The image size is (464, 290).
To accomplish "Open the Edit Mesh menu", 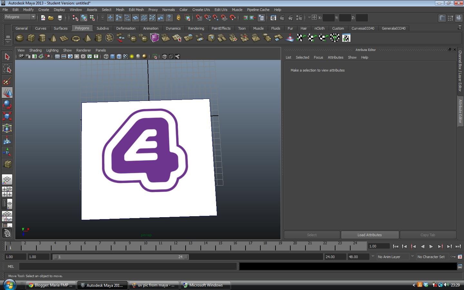I will coord(136,10).
